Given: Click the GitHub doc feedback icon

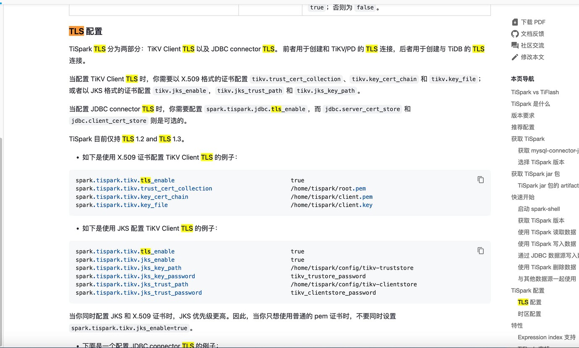Looking at the screenshot, I should click(x=515, y=34).
